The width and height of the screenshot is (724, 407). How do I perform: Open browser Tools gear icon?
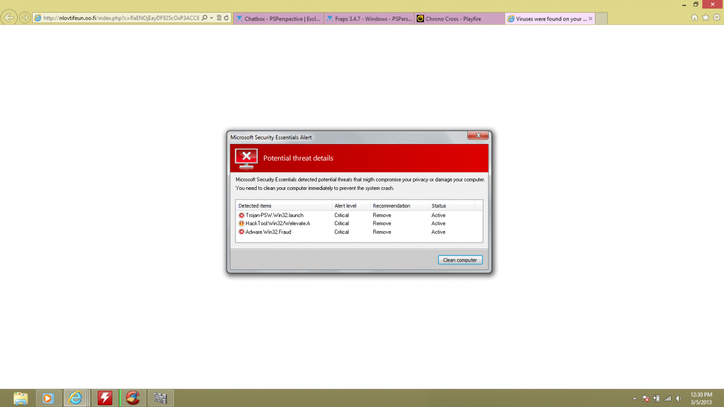pos(717,17)
